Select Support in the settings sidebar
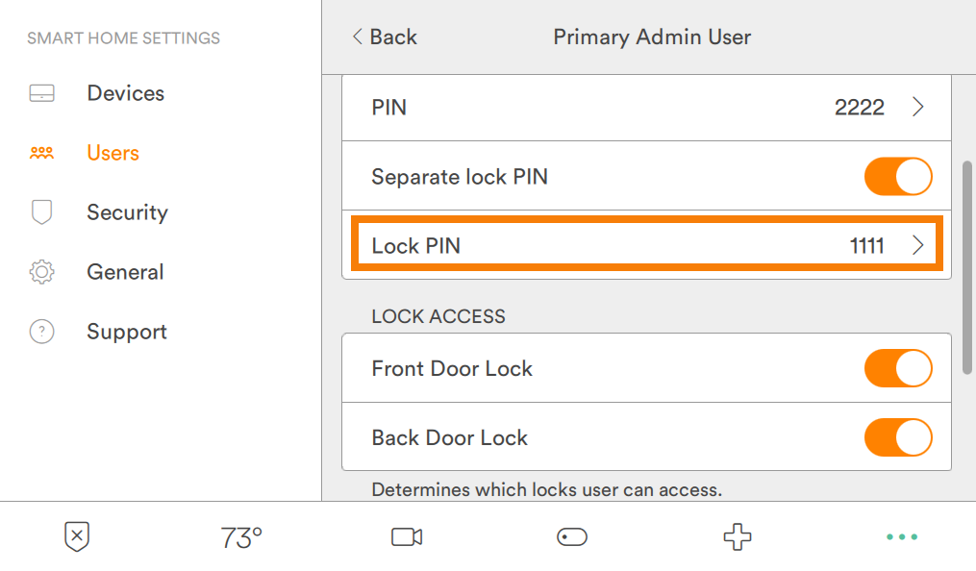Image resolution: width=976 pixels, height=571 pixels. [127, 332]
